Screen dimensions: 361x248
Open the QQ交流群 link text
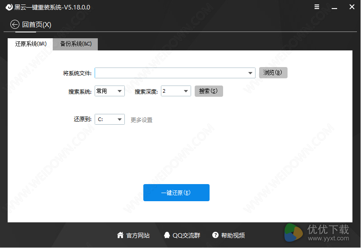(x=186, y=235)
